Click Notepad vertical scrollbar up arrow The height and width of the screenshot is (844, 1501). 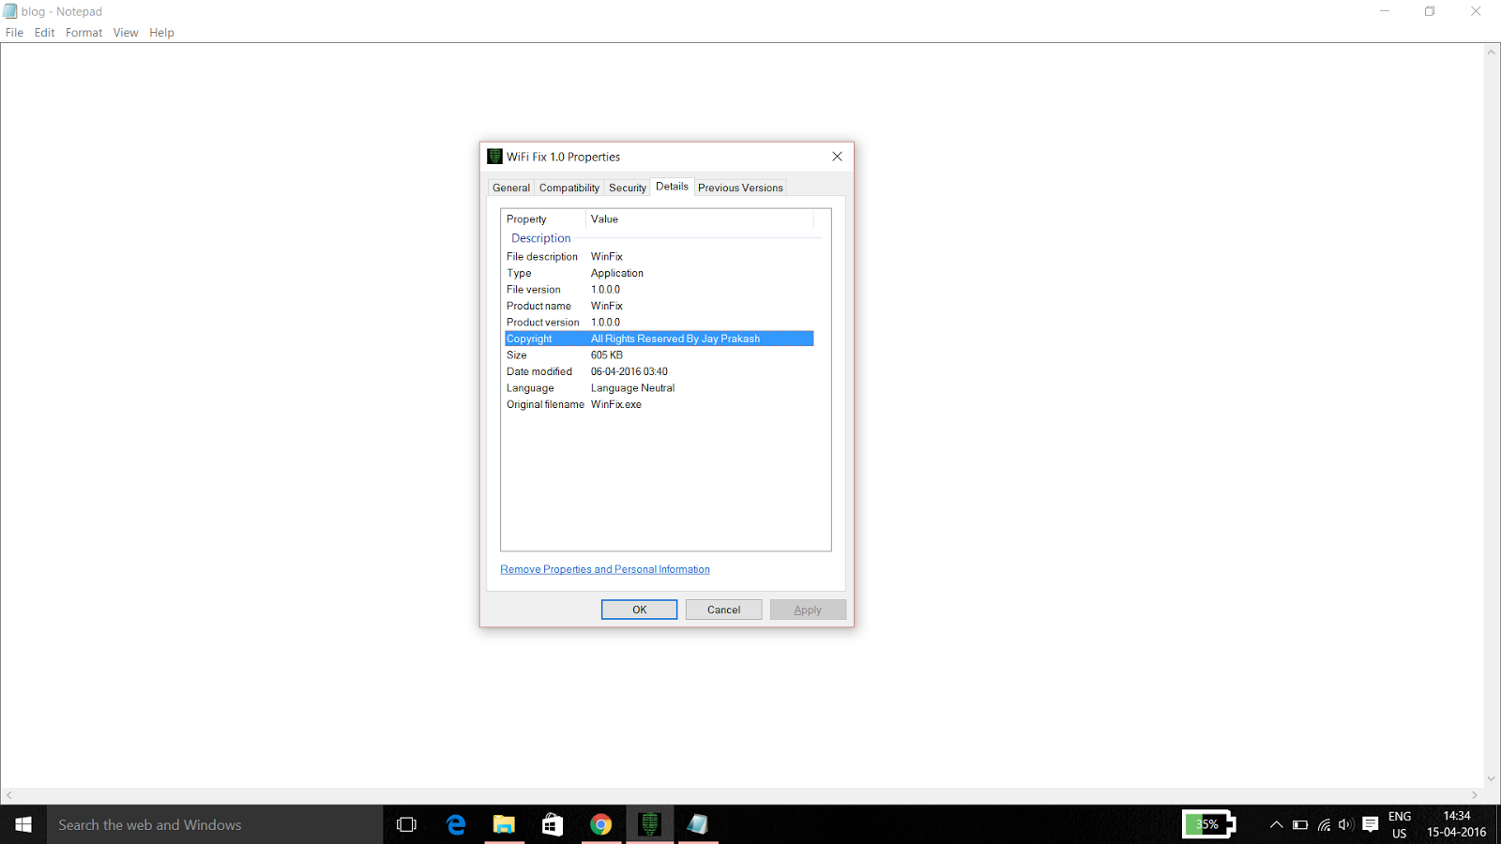tap(1491, 53)
